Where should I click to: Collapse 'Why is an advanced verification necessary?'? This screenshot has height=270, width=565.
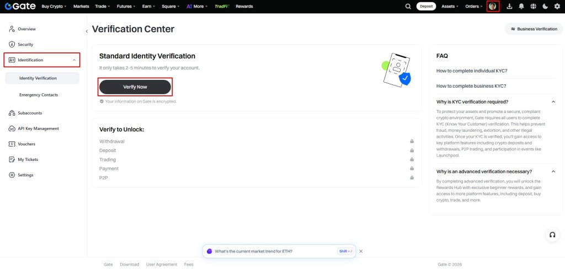(553, 171)
